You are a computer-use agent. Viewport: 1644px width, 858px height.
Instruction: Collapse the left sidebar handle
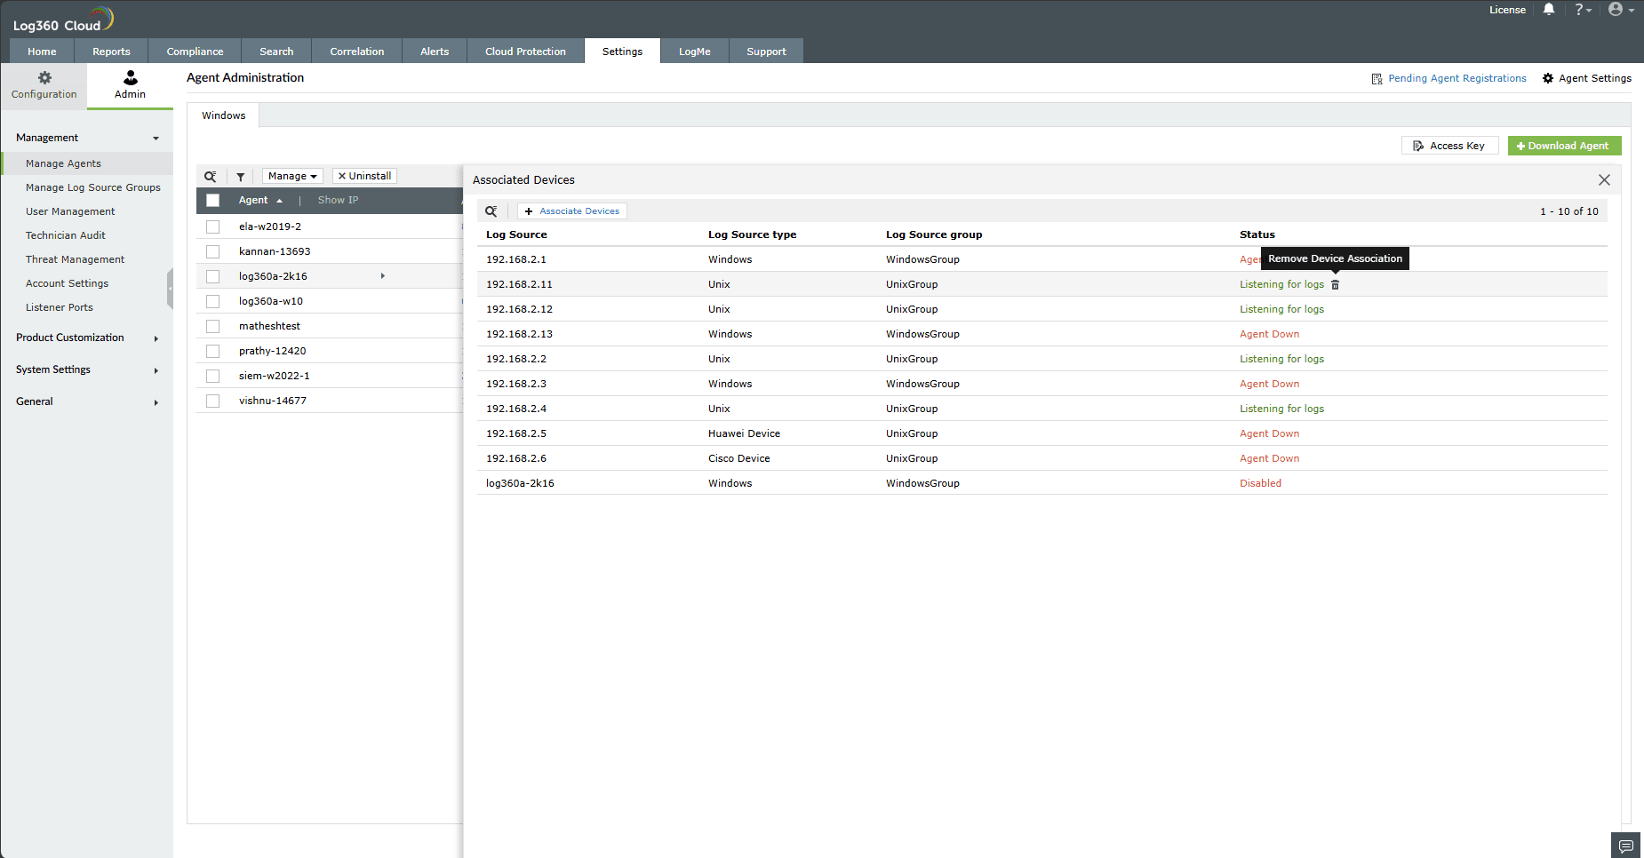(x=170, y=290)
